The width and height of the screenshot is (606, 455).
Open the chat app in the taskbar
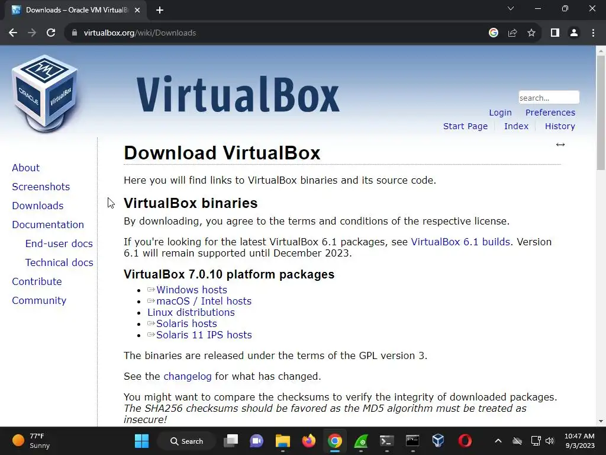pyautogui.click(x=257, y=441)
